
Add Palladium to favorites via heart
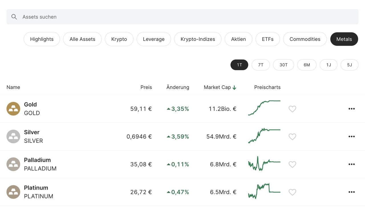click(292, 164)
